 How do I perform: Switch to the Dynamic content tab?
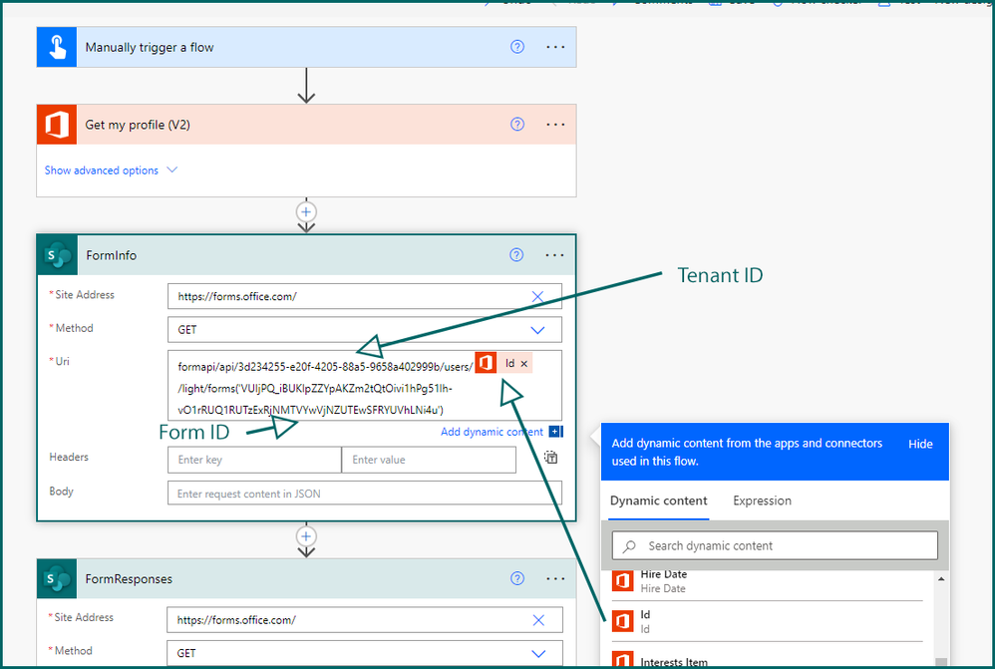658,501
